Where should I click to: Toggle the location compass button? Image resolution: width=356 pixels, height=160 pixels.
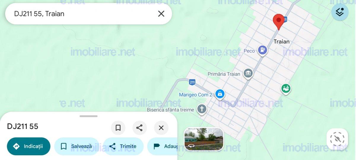coord(337,139)
